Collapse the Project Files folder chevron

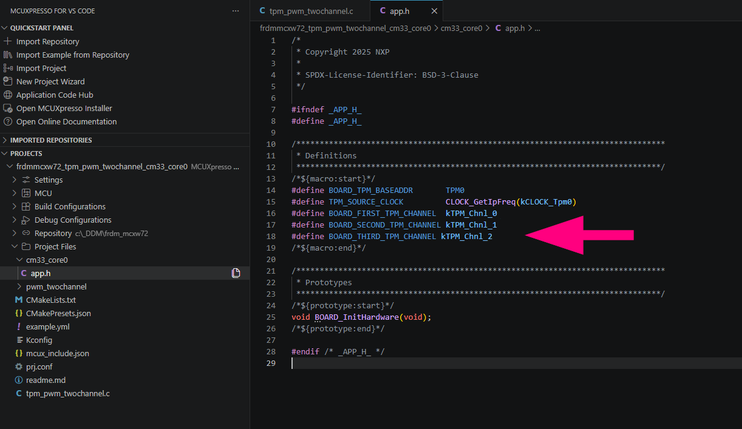click(x=15, y=246)
